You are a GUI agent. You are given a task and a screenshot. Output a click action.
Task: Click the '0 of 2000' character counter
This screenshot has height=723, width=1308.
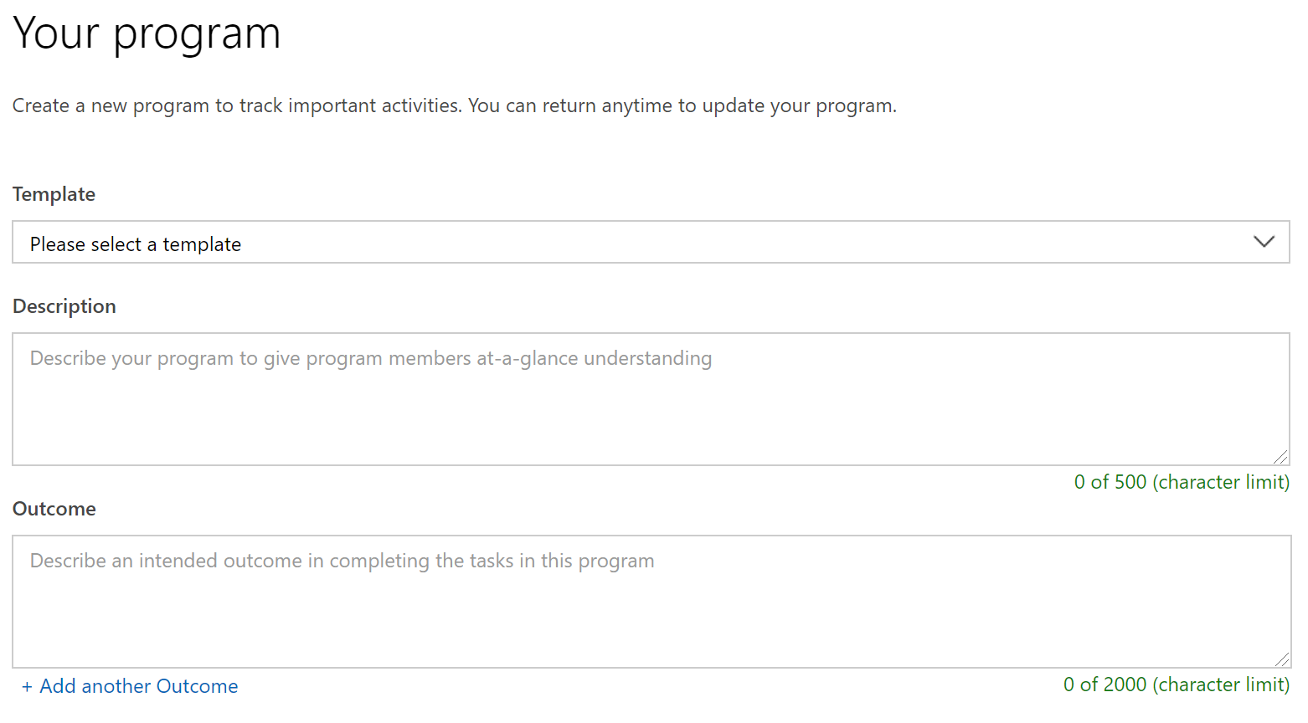1176,685
